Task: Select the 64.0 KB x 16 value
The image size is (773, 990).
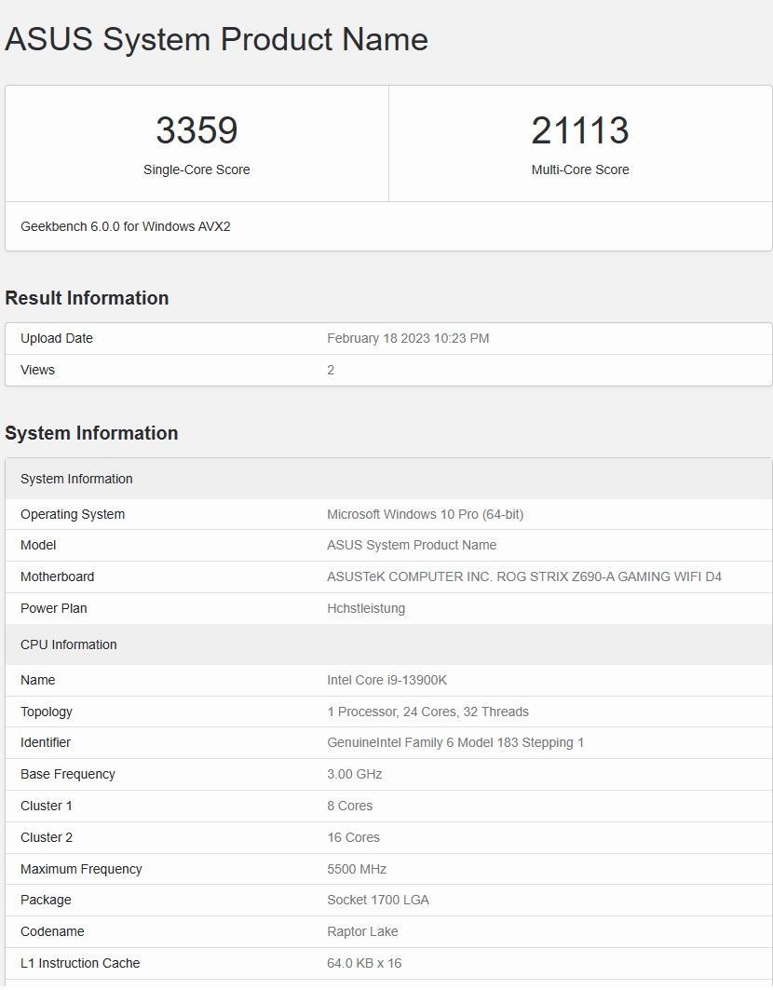Action: (x=364, y=963)
